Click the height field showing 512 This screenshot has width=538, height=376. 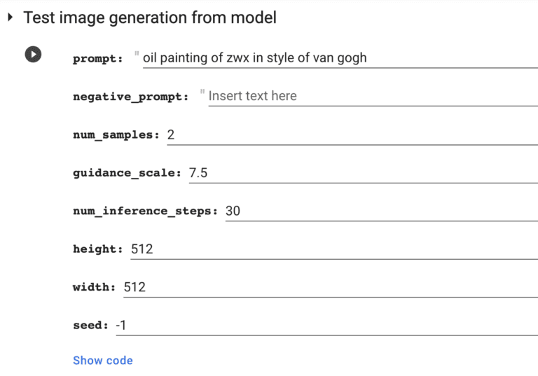[x=333, y=249]
